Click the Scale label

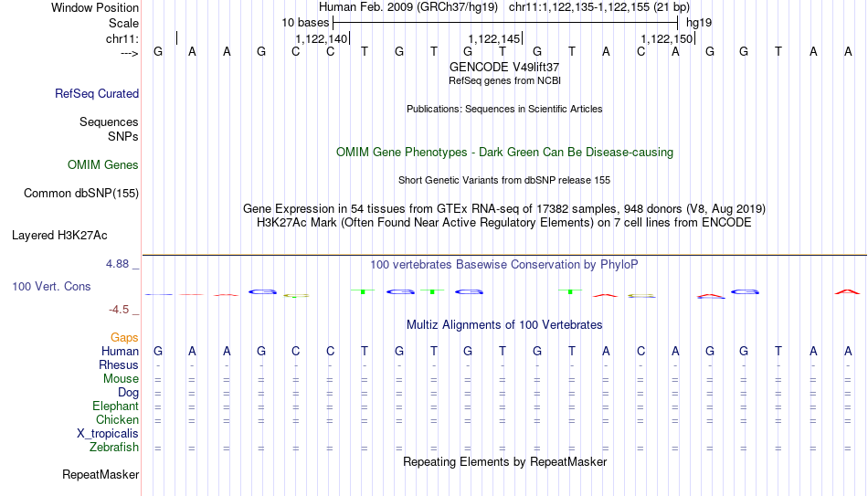pos(123,23)
